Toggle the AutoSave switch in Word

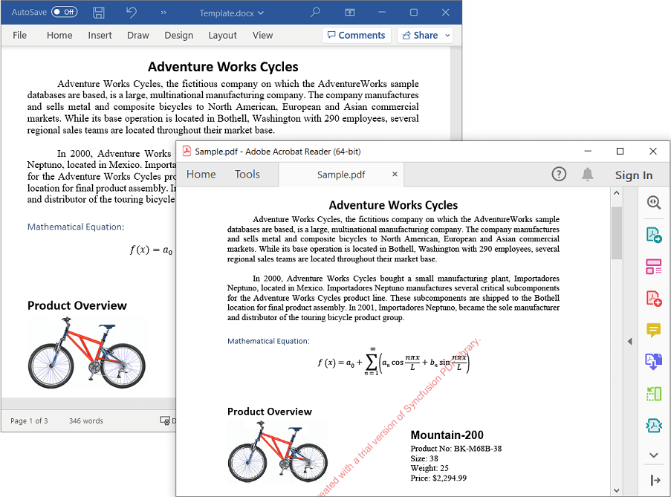[x=64, y=12]
